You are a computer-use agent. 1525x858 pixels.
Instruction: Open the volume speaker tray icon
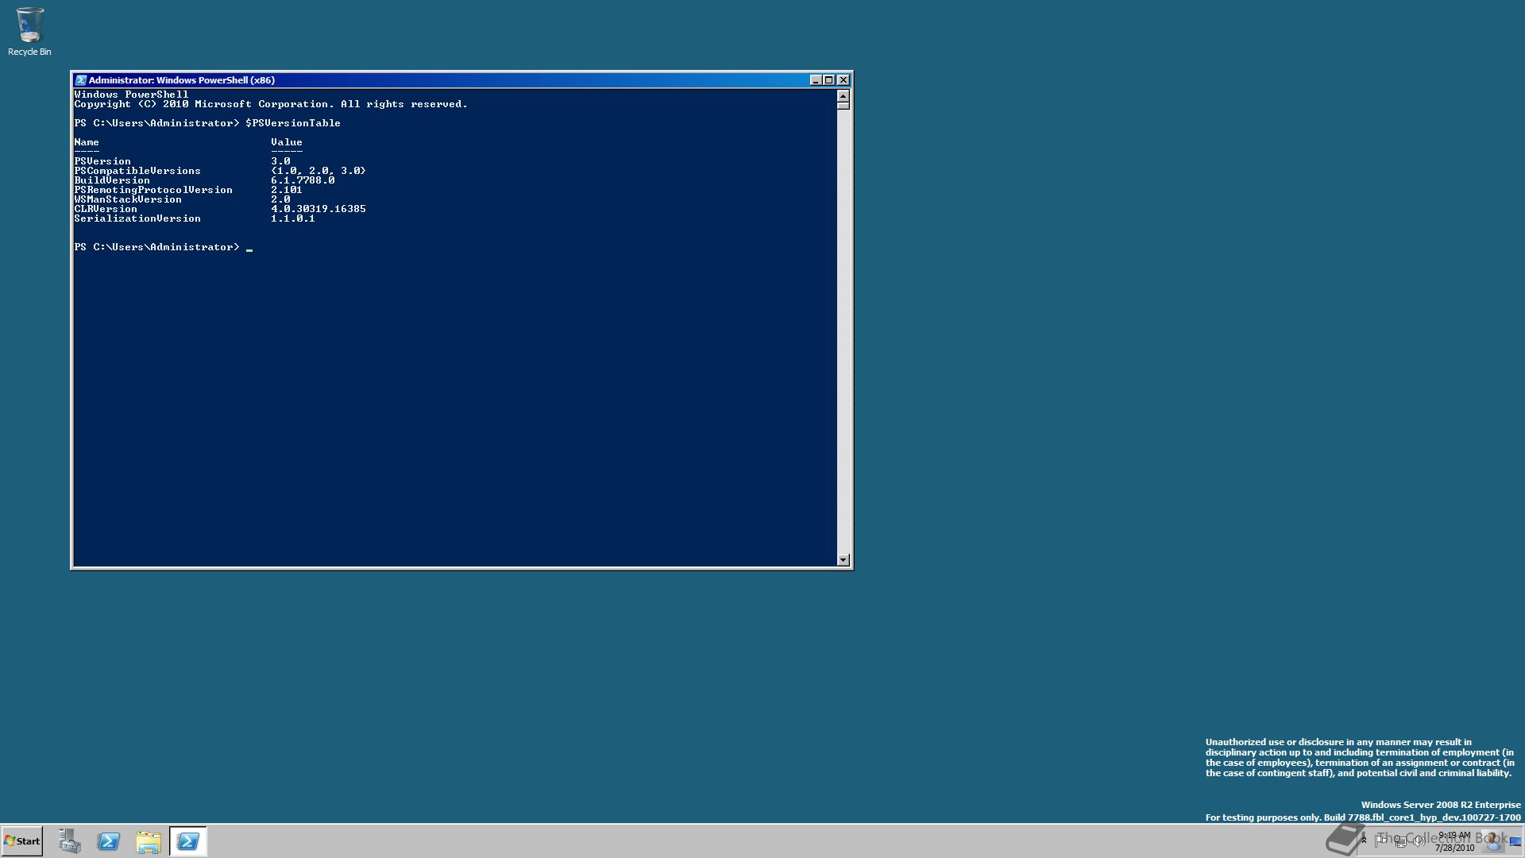(1419, 841)
